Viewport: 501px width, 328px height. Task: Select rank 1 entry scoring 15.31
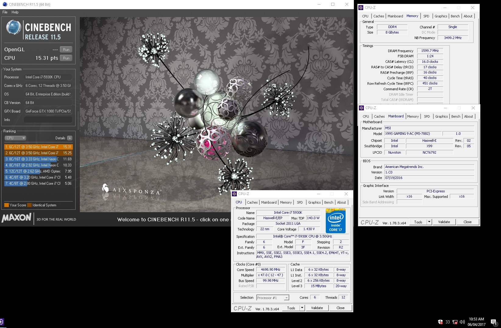tap(38, 147)
